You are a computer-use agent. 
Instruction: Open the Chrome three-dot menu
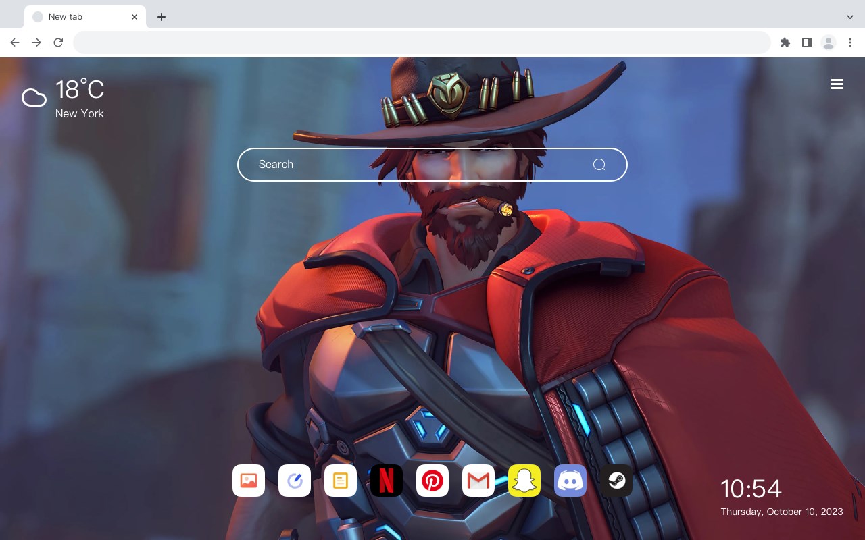click(850, 43)
